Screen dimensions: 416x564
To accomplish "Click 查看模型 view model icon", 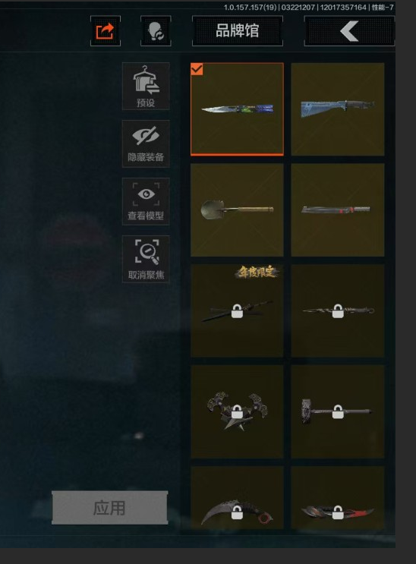I will [146, 201].
